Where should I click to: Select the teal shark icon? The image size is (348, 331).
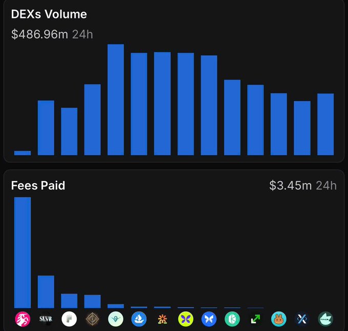(x=325, y=319)
